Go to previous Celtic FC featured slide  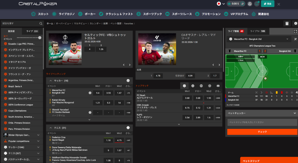click(x=124, y=65)
